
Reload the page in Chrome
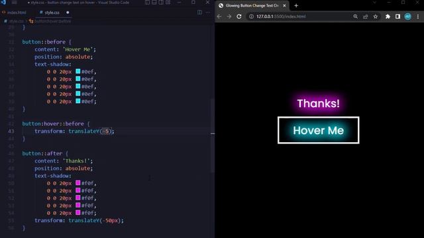239,17
